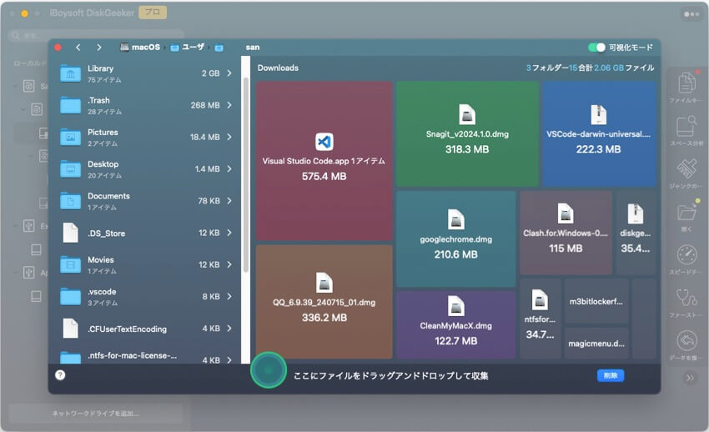Viewport: 709px width, 432px height.
Task: Click the folder list scrollbar
Action: 246,175
